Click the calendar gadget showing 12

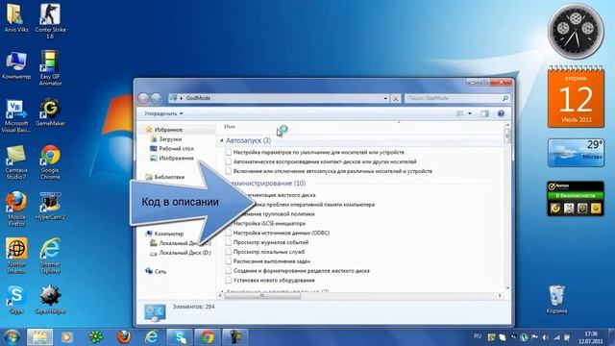pyautogui.click(x=576, y=97)
